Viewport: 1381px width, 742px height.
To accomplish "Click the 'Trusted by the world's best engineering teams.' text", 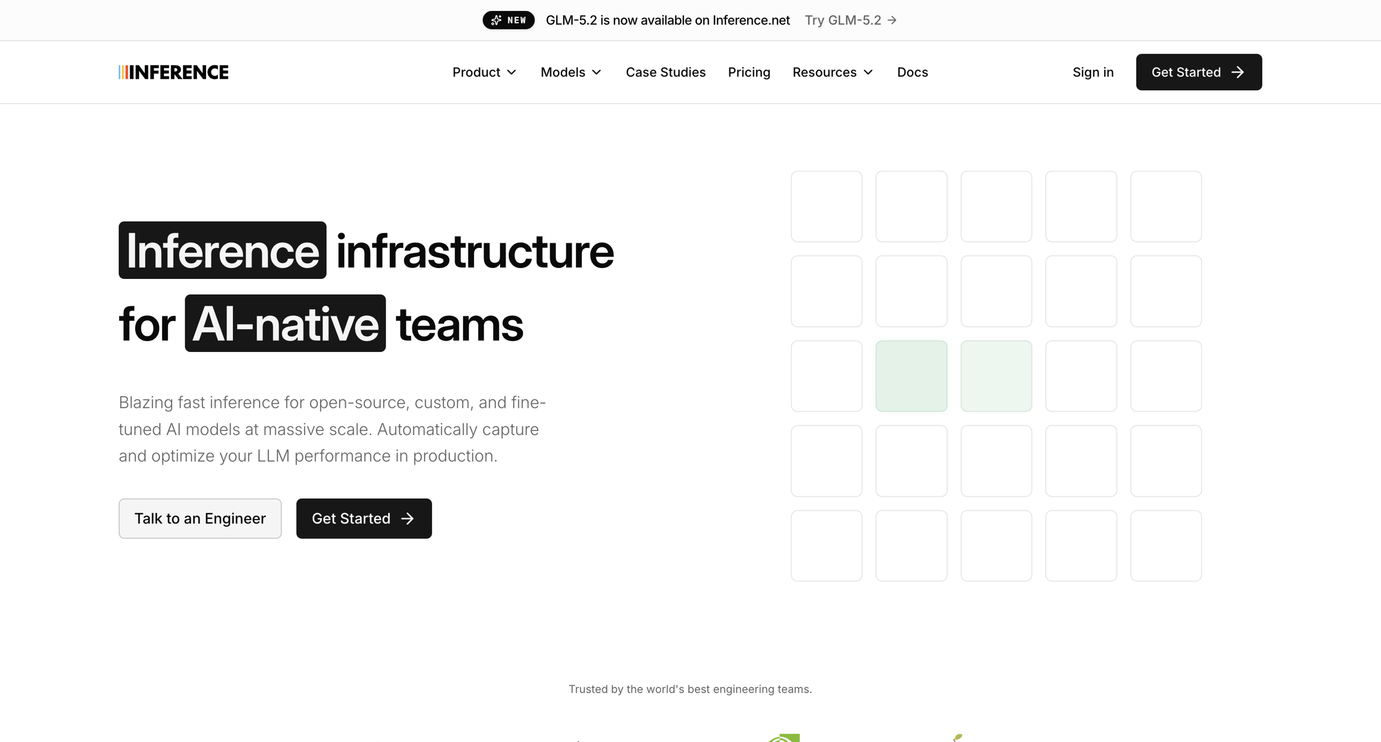I will pos(690,689).
